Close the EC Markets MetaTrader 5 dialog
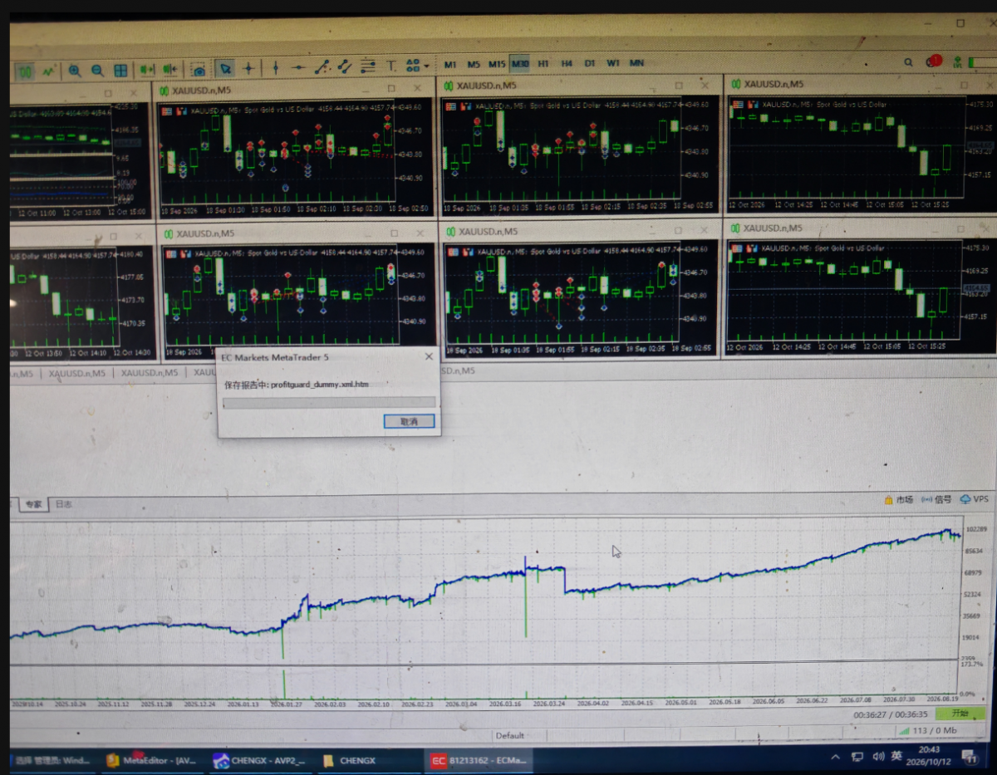 coord(429,357)
